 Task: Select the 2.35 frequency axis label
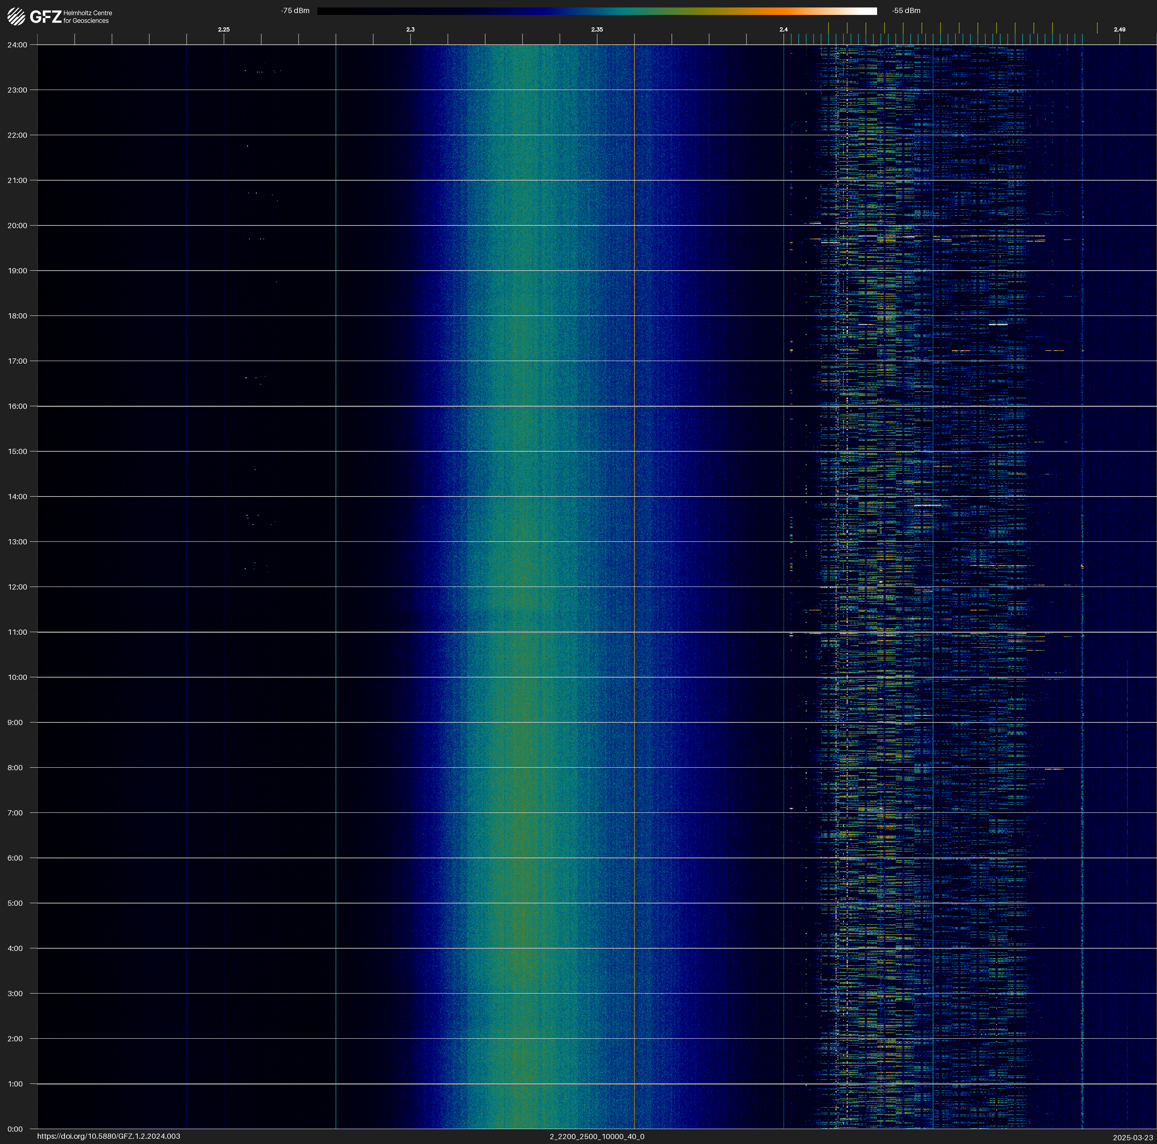(x=597, y=29)
